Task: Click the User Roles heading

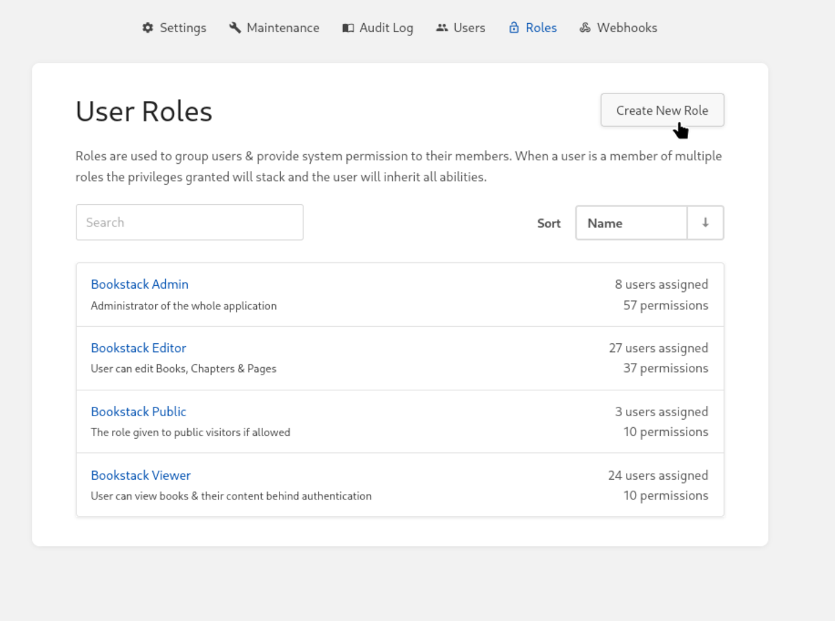Action: click(144, 111)
